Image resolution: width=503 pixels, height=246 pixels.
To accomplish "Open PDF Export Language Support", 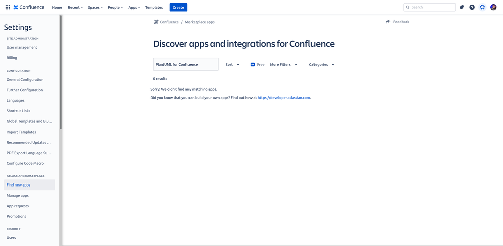I will tap(29, 153).
